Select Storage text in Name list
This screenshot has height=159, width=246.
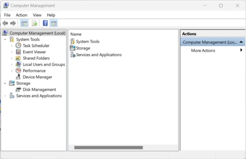[83, 48]
